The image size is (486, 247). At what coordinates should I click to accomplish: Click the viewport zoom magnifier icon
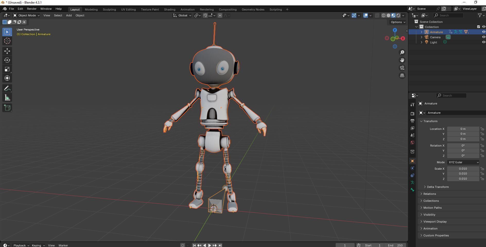tap(402, 52)
